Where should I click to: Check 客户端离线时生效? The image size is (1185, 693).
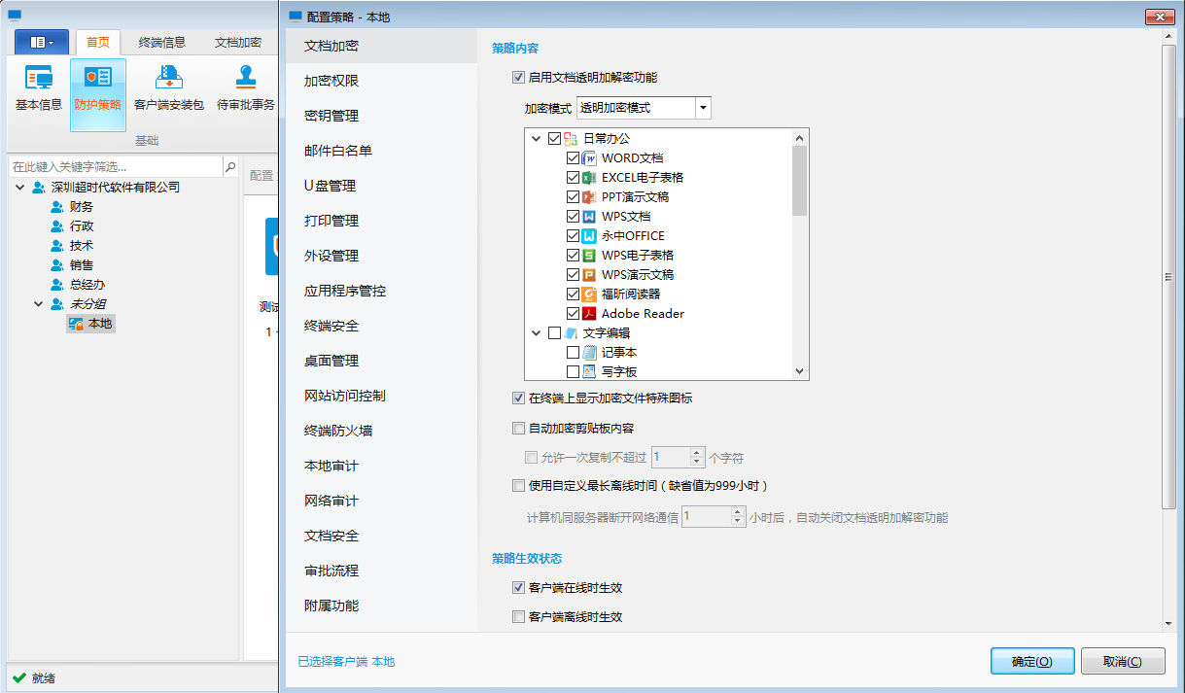coord(519,615)
